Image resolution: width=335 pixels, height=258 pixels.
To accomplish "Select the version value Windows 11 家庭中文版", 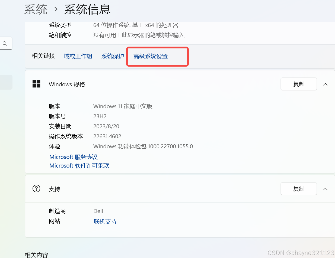I will pos(123,106).
